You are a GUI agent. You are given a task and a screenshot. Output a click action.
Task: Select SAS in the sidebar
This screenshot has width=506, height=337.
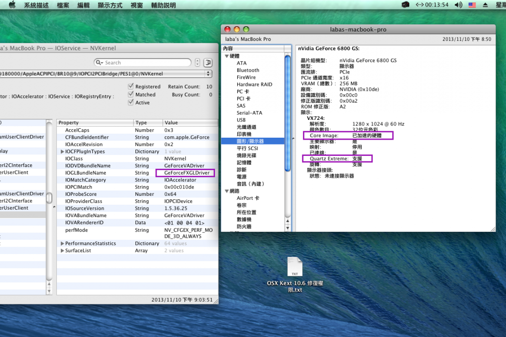pyautogui.click(x=241, y=106)
